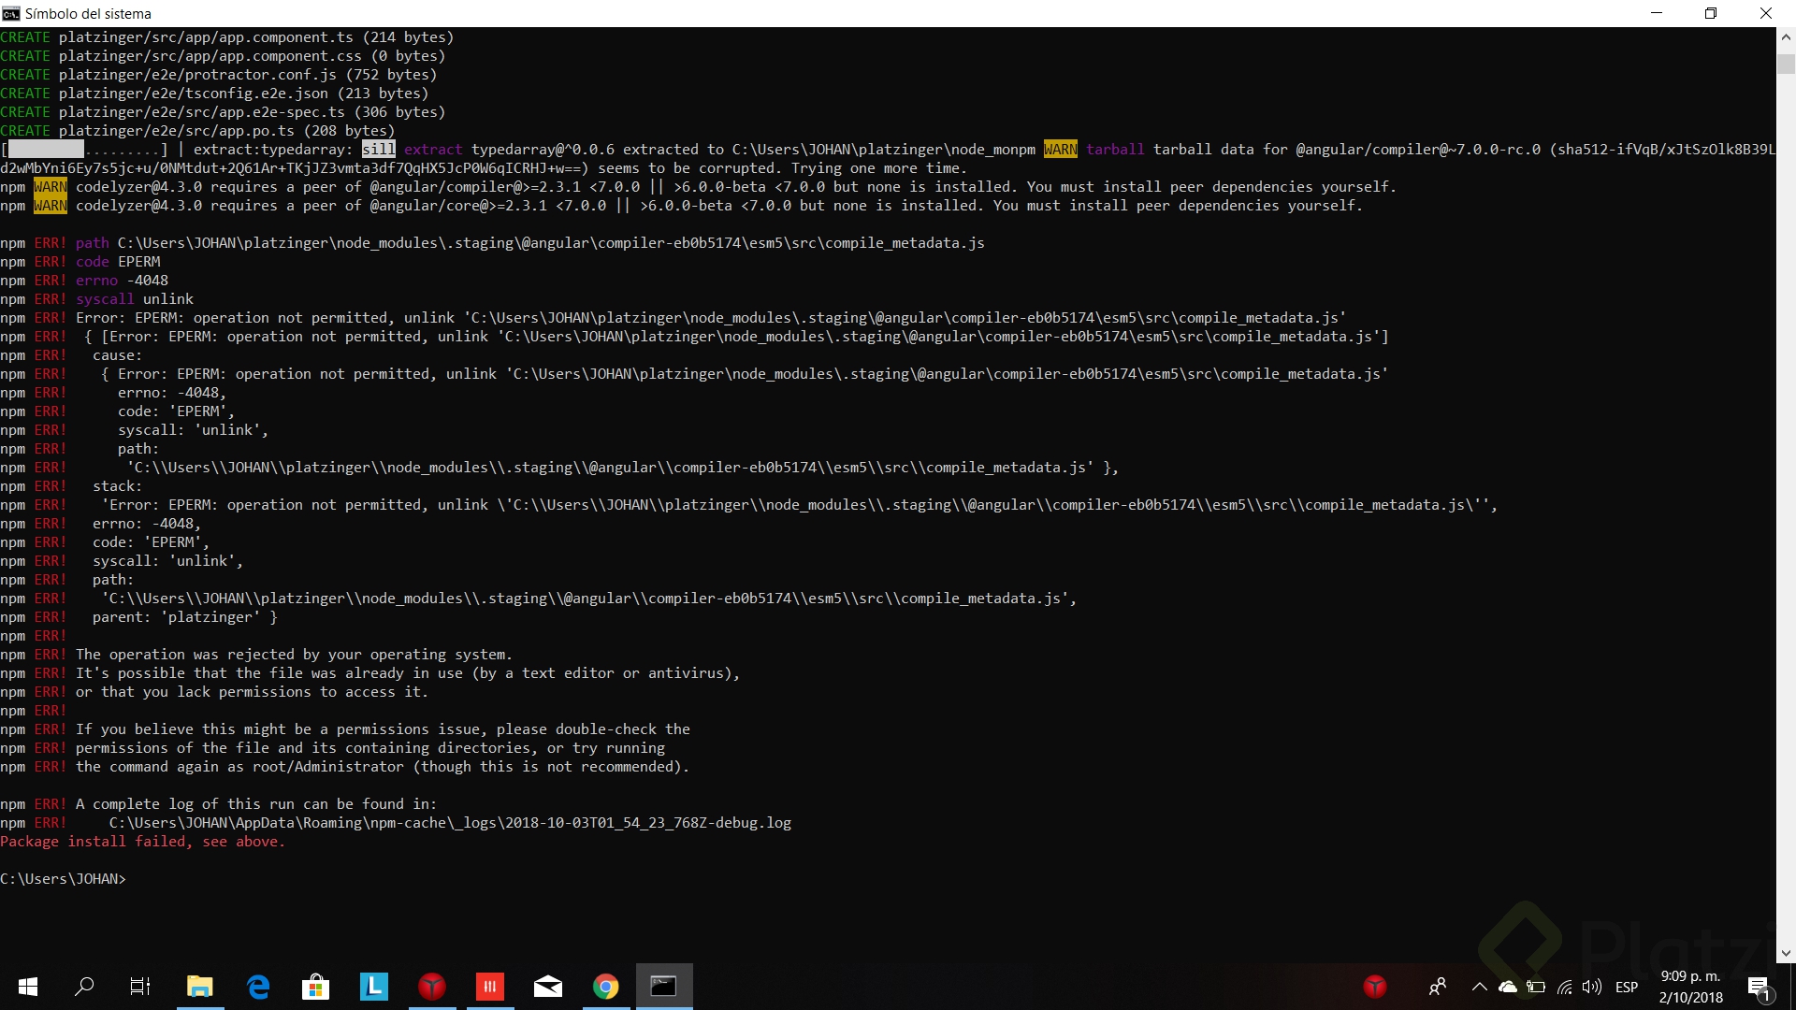1796x1010 pixels.
Task: Open the clock calendar flyout
Action: 1688,987
